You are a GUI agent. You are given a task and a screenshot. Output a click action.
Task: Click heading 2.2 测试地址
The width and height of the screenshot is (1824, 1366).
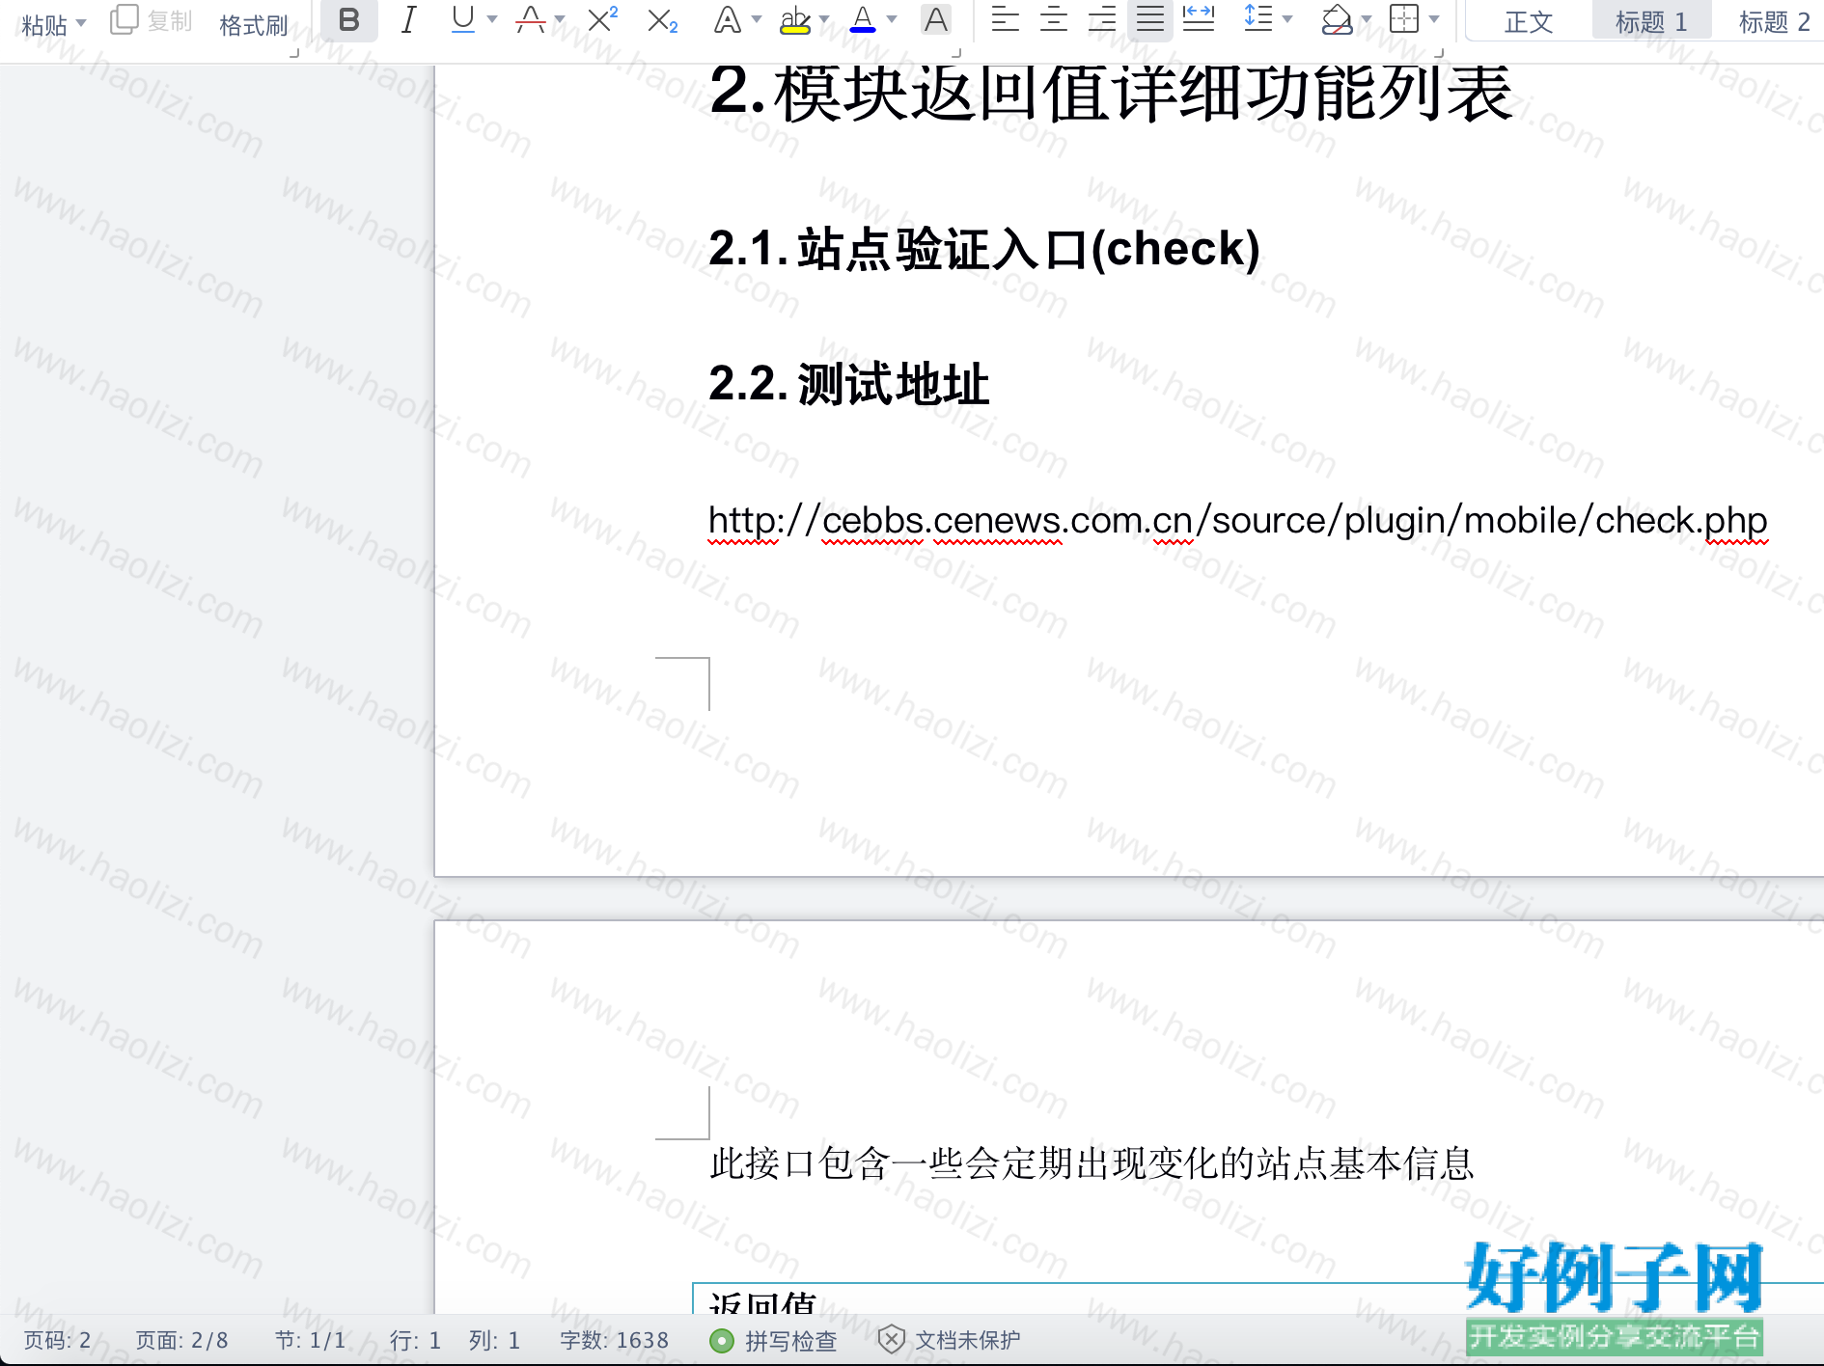tap(849, 384)
